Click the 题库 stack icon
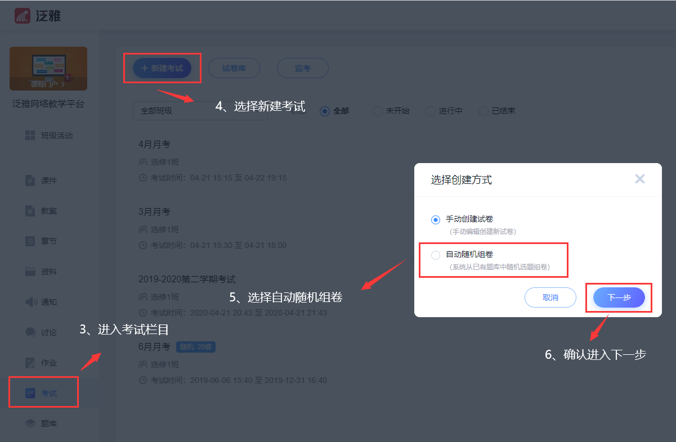Screen dimensions: 676x442 click(30, 423)
